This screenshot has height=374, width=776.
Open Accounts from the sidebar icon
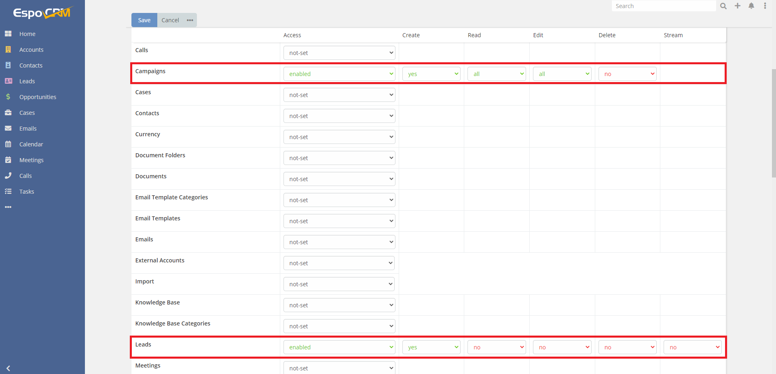8,49
